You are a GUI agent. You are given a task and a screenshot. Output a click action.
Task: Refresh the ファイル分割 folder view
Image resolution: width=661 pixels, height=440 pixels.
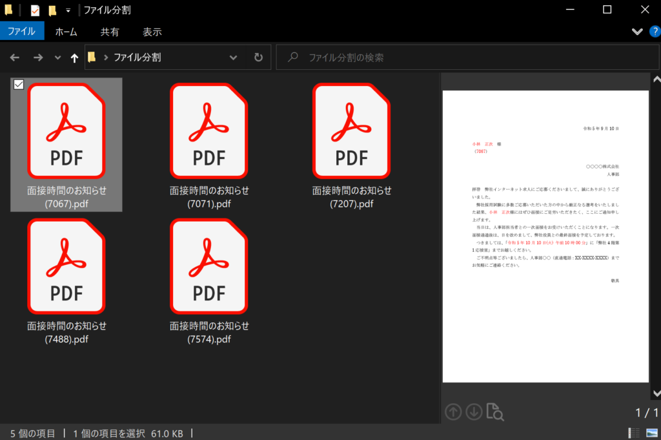point(258,57)
